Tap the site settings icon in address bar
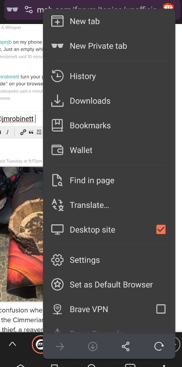 click(x=29, y=10)
